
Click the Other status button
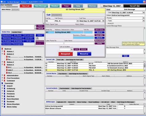[40, 35]
